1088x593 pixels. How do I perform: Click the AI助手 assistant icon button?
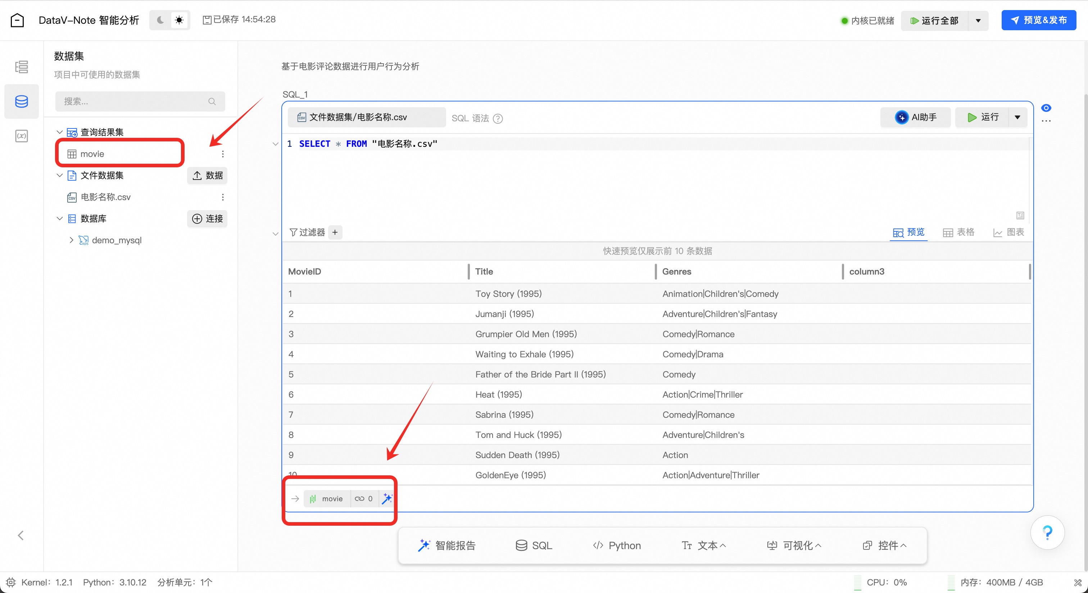click(915, 117)
